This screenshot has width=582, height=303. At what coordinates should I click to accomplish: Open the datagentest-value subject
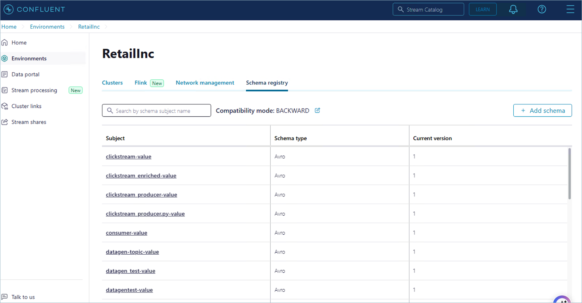pyautogui.click(x=129, y=290)
